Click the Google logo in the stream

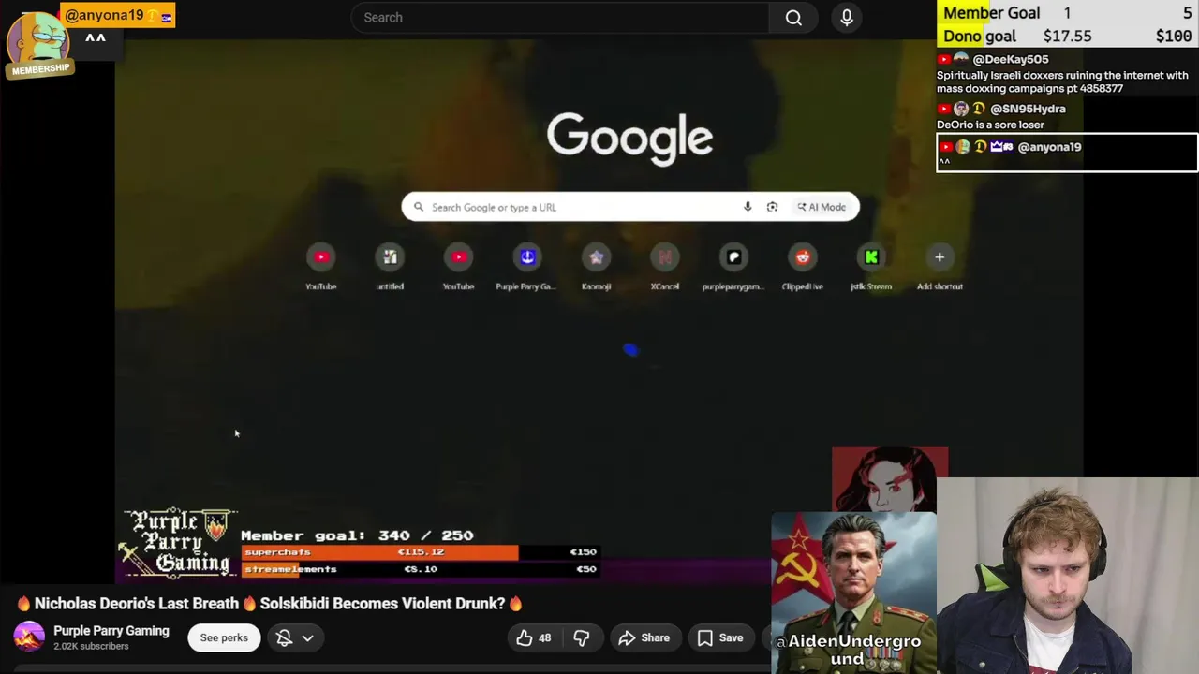[x=629, y=139]
